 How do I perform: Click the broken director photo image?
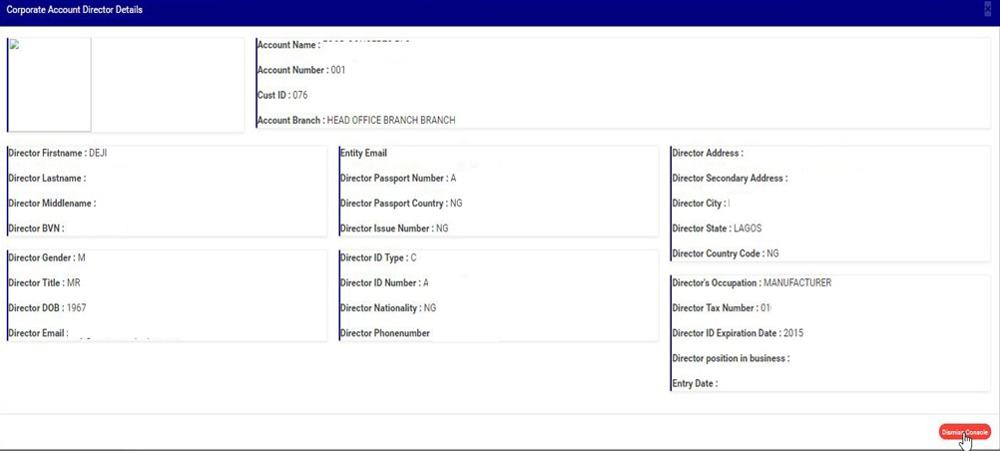[x=49, y=85]
